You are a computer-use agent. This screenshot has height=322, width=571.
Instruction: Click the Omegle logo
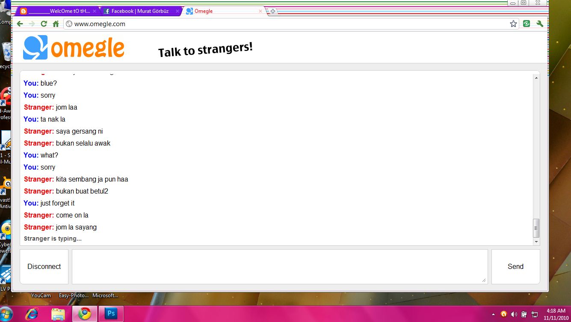click(x=74, y=47)
